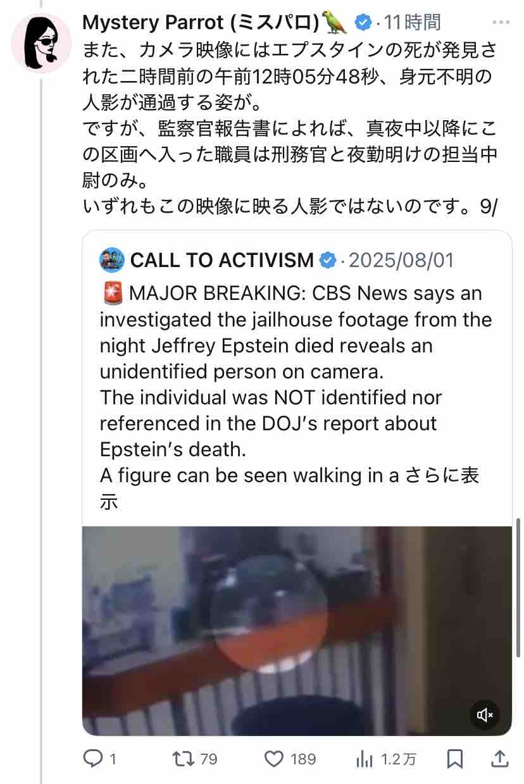Tap the reply speech bubble icon
524x784 pixels.
click(x=93, y=758)
